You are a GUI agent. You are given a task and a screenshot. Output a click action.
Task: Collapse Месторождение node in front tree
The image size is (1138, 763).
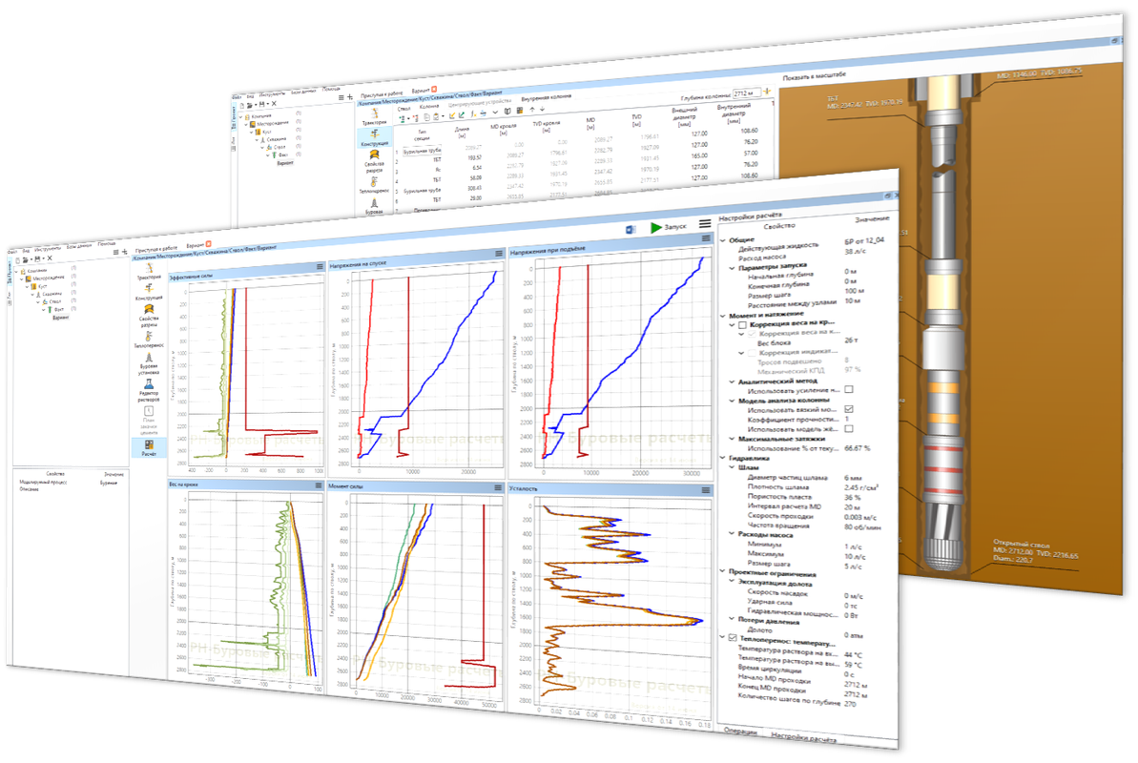click(x=23, y=278)
